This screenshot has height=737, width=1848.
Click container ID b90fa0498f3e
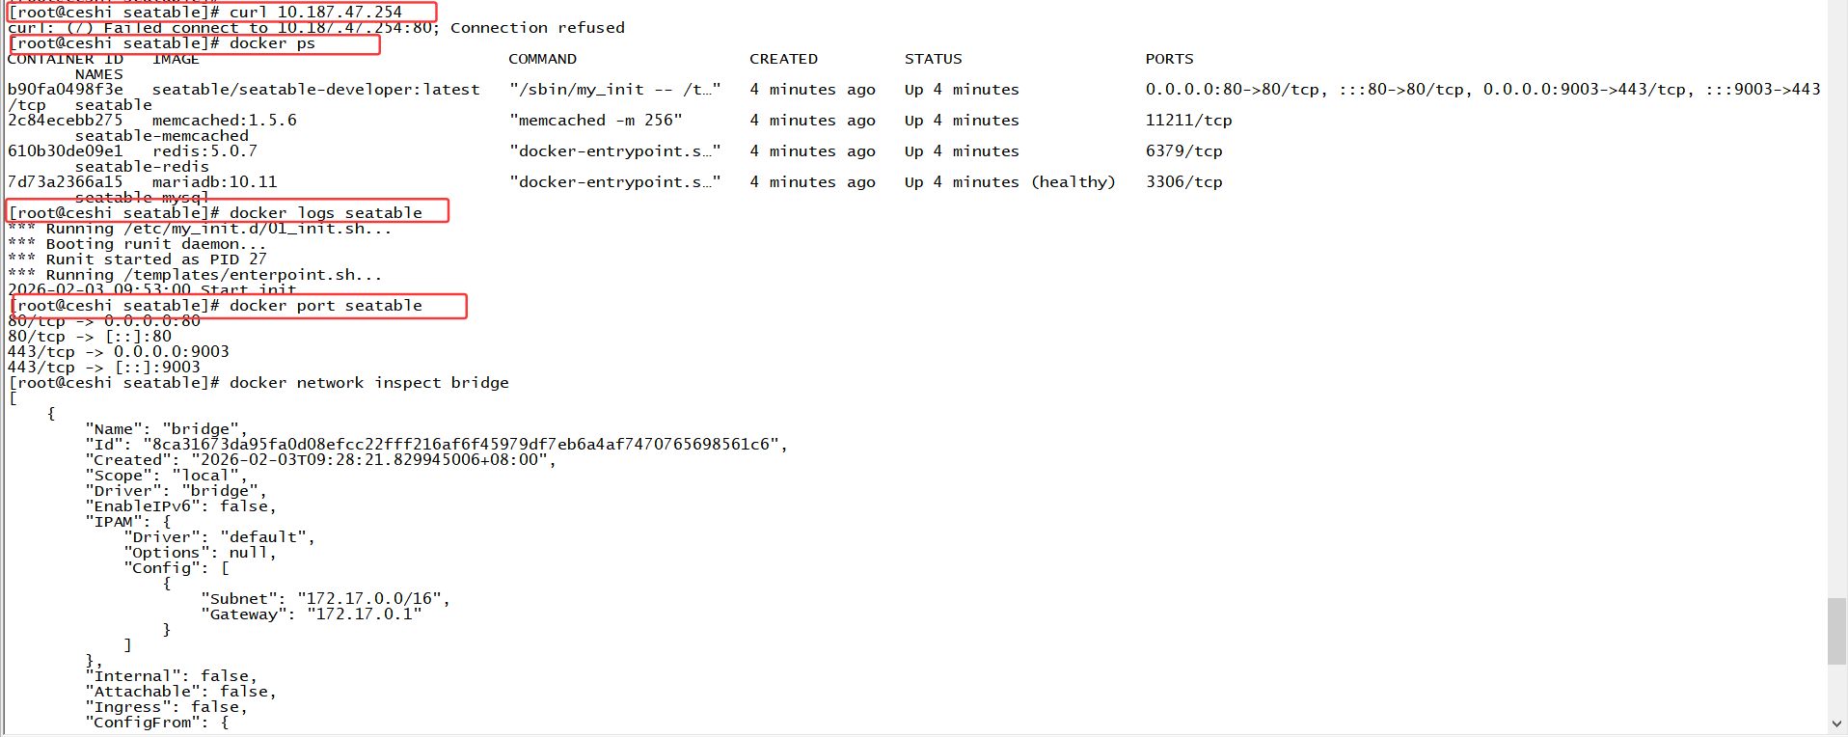(66, 90)
